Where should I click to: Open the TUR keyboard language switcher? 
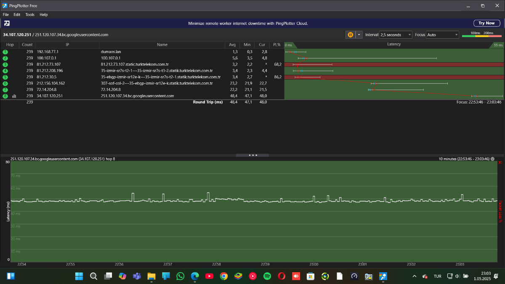(x=438, y=276)
